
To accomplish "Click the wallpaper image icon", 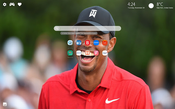I will (x=5, y=104).
